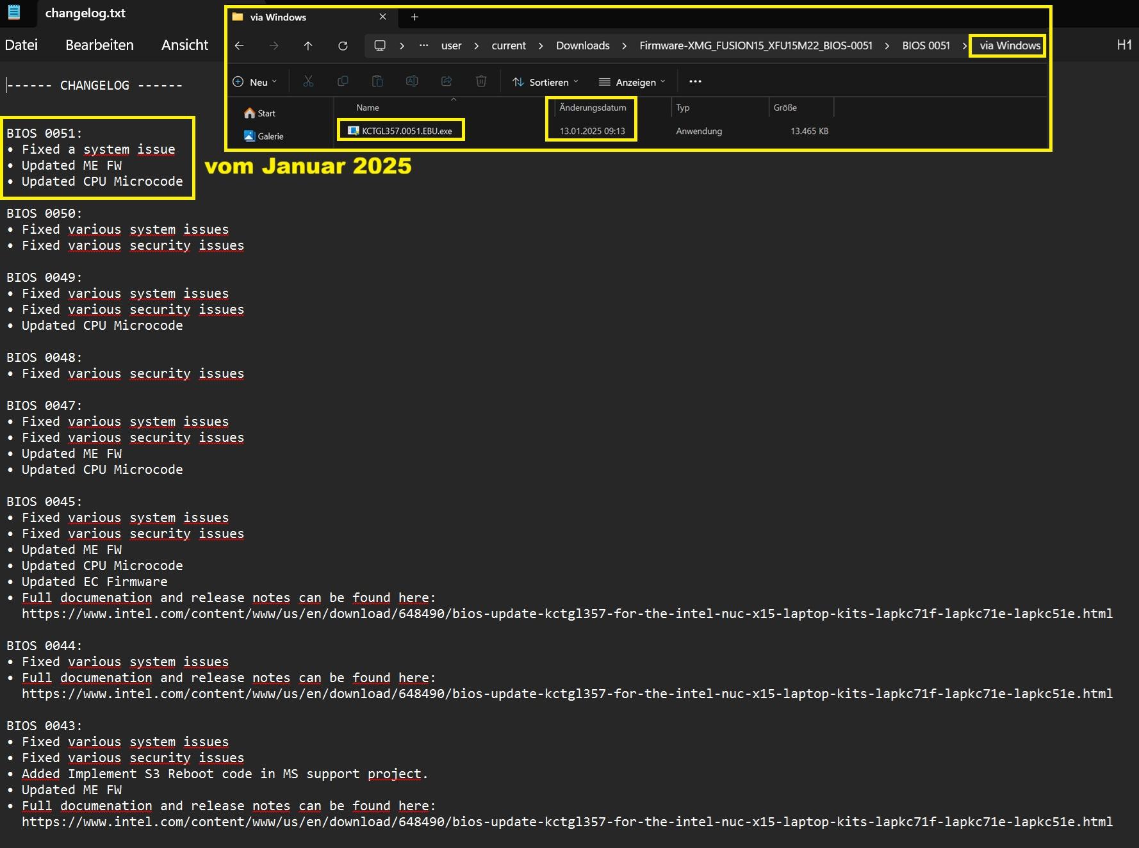Viewport: 1139px width, 848px height.
Task: Select the changelog.txt Notepad tab
Action: tap(85, 13)
